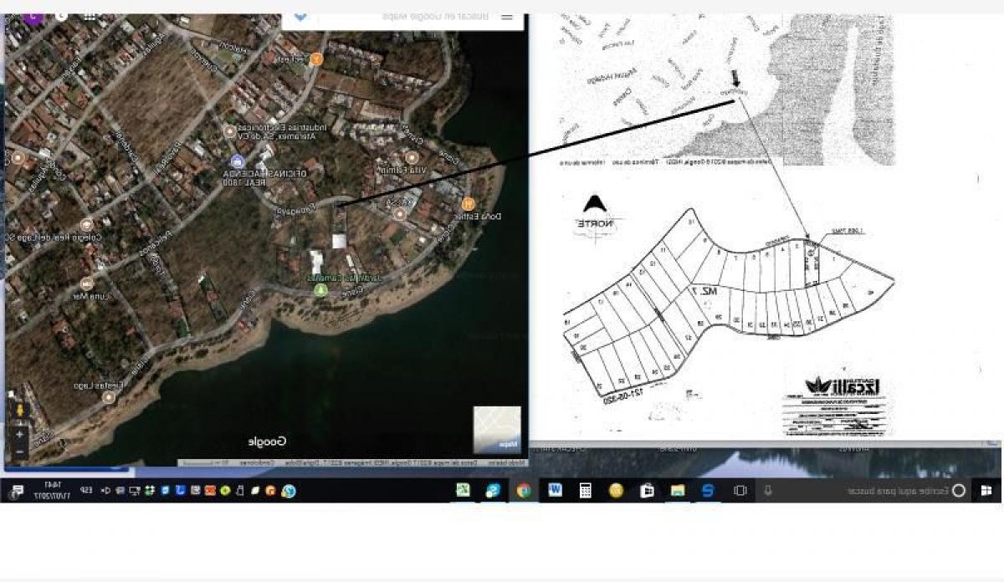Adjust the map zoom control
The height and width of the screenshot is (582, 1004).
(18, 439)
